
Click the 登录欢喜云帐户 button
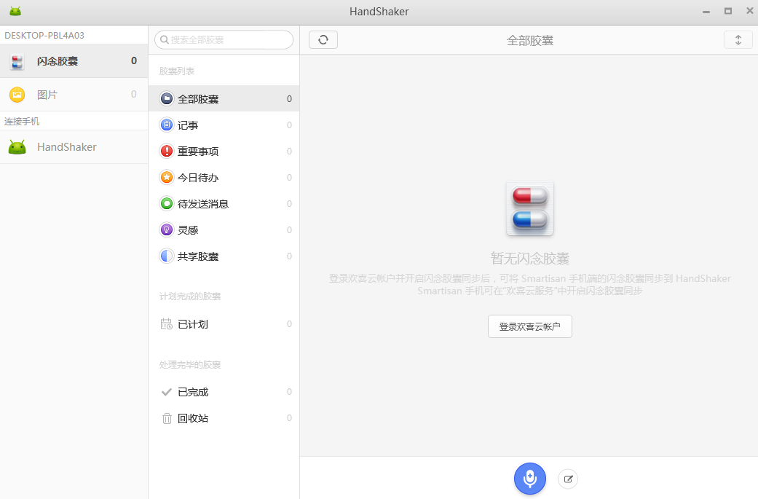529,326
